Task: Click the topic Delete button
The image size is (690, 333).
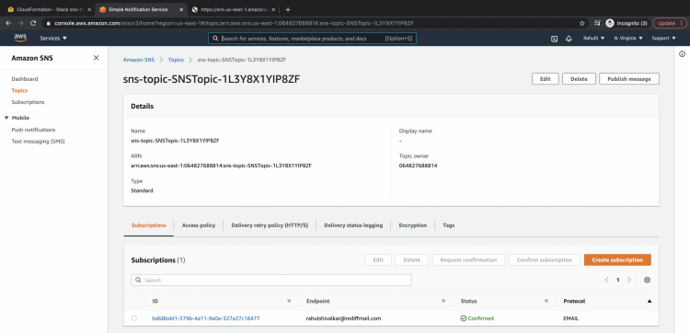Action: tap(579, 79)
